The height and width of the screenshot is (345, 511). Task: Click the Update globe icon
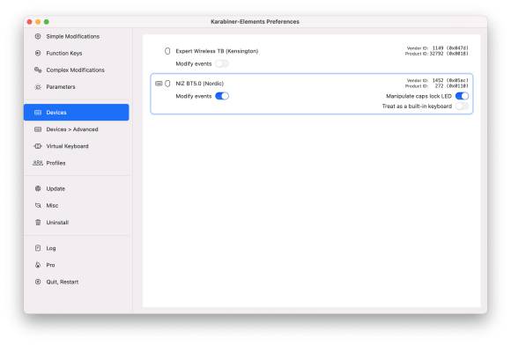[38, 188]
